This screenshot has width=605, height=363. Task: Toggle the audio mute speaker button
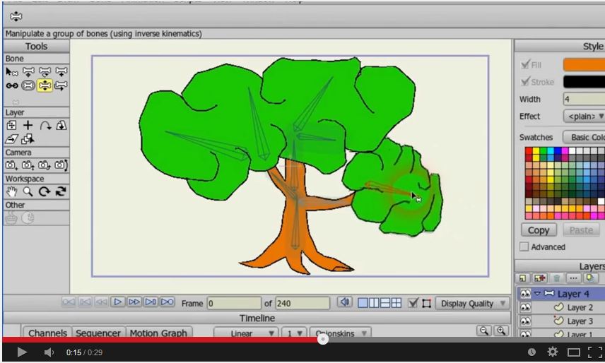coord(345,302)
